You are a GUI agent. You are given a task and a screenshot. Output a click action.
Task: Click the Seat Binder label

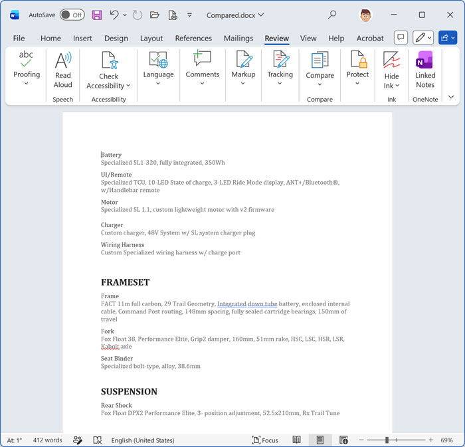coord(117,359)
